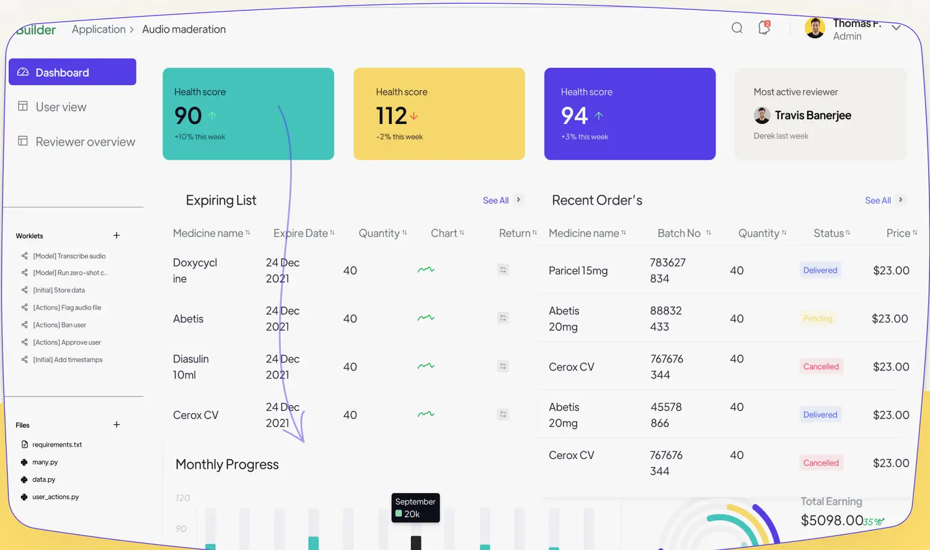Click the search magnifier icon

[x=737, y=28]
